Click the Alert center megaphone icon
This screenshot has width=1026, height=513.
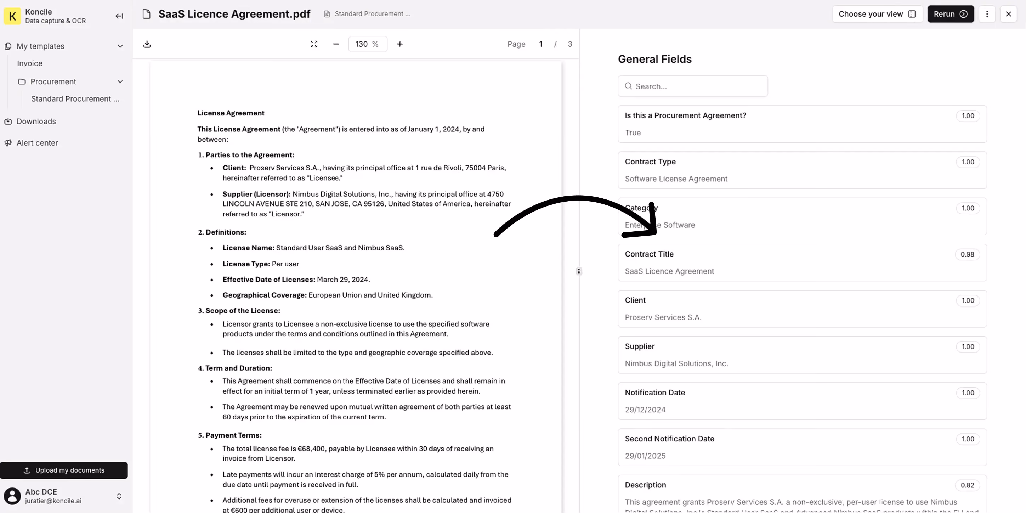8,143
